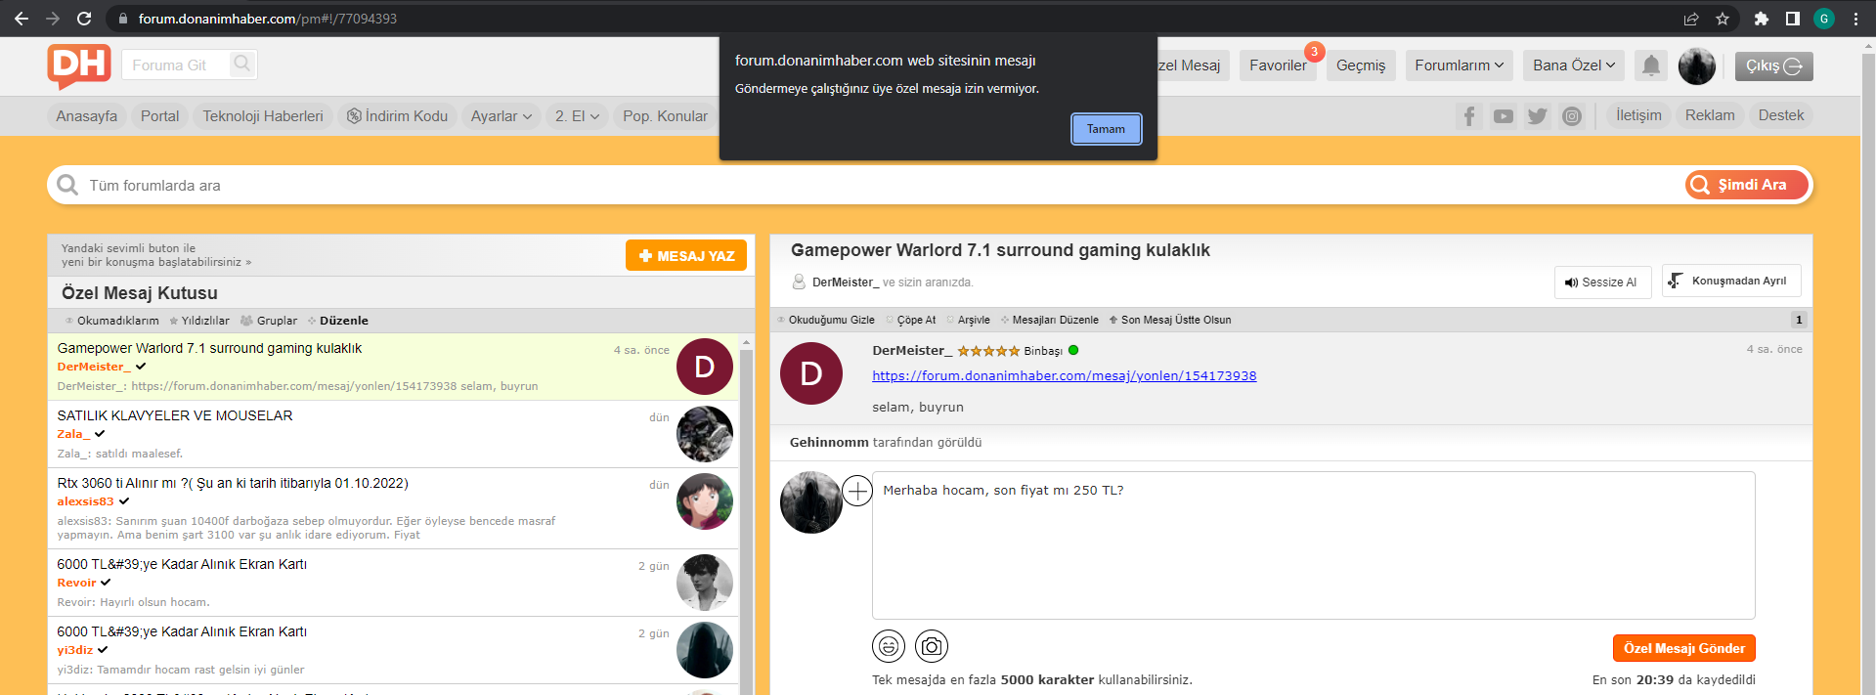Screen dimensions: 1876x695
Task: Open the Facebook social icon
Action: point(1469,116)
